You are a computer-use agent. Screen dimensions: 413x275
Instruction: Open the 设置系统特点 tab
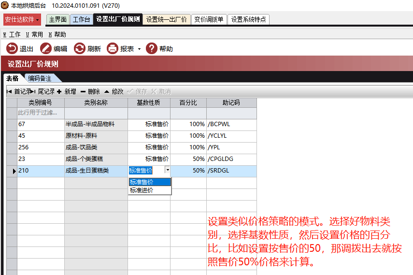248,19
